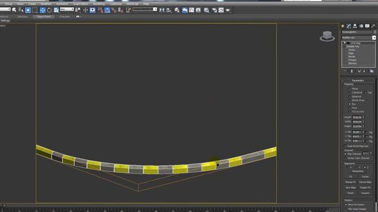378x212 pixels.
Task: Select Planar mapping radio button
Action: click(350, 89)
